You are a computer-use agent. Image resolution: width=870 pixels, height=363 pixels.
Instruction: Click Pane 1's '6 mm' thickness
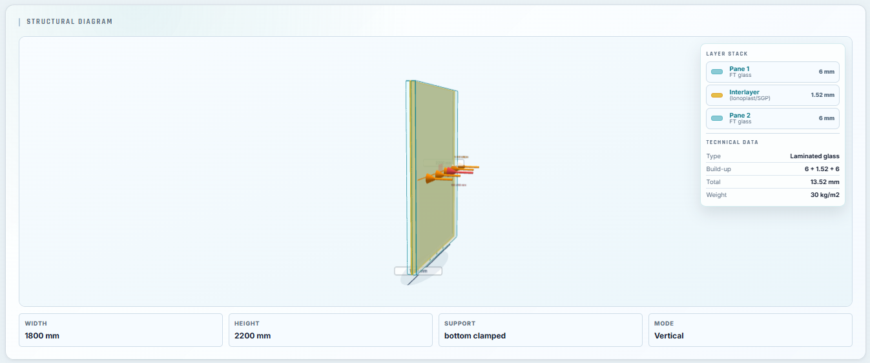(x=827, y=72)
